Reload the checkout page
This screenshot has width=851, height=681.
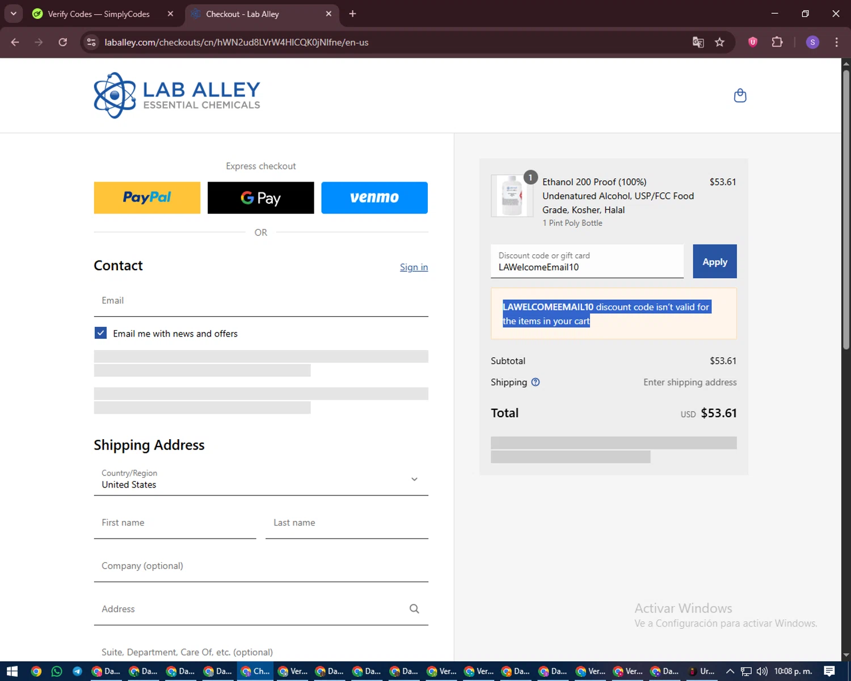62,42
